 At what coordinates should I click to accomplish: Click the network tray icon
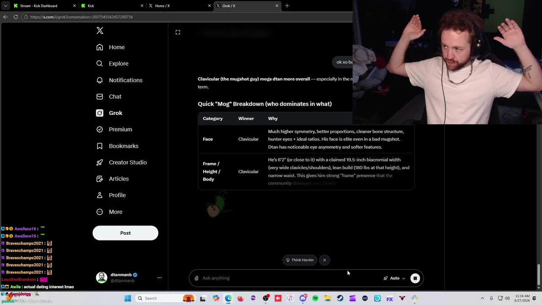[x=500, y=299]
